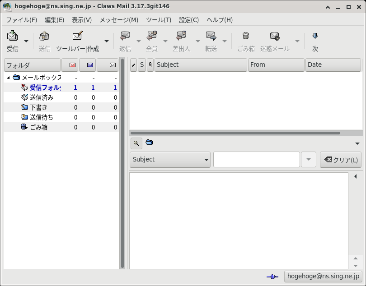Open the 編集(E) menu
Screen dimensions: 366x286
pyautogui.click(x=54, y=20)
